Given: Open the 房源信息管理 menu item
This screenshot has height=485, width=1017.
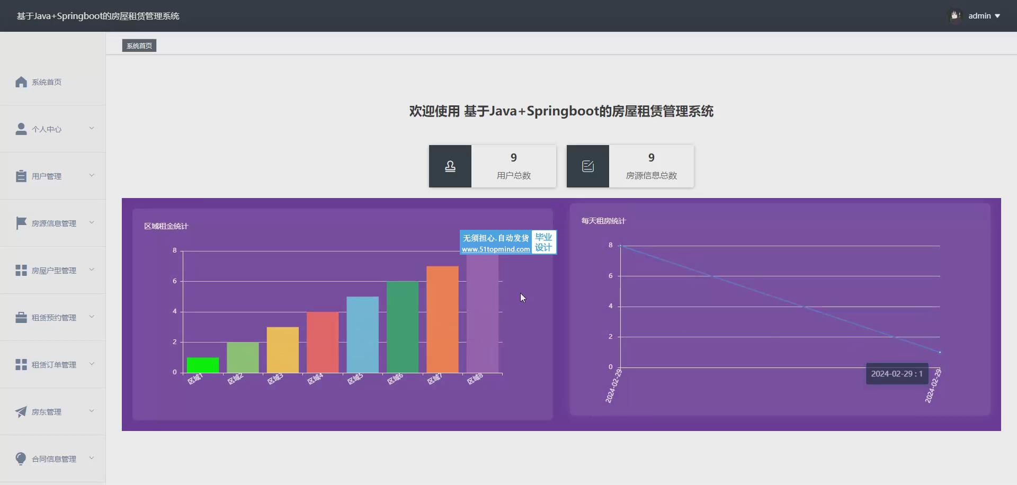Looking at the screenshot, I should point(53,223).
